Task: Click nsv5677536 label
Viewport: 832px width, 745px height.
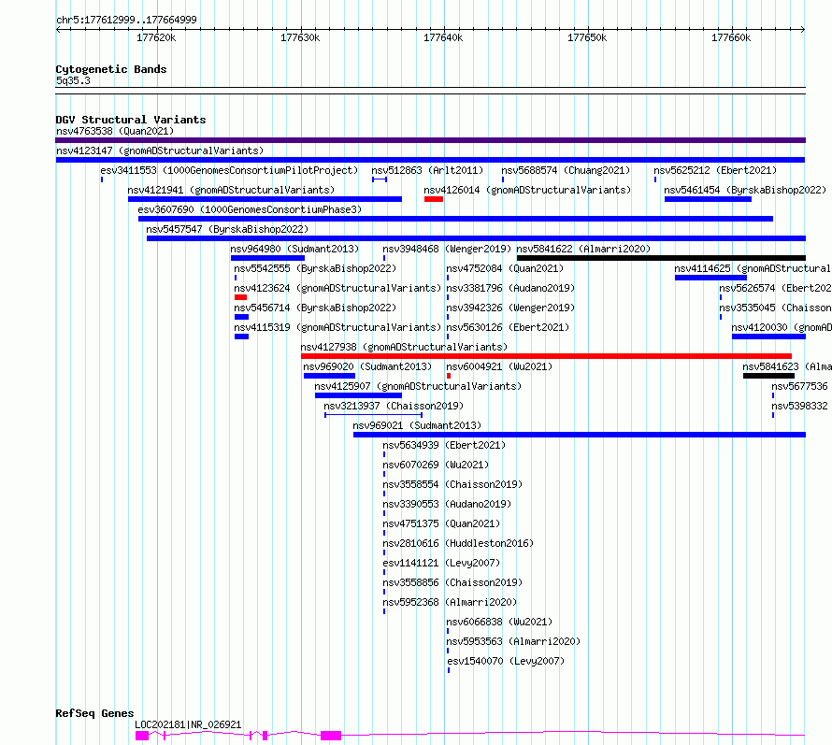Action: [x=799, y=386]
